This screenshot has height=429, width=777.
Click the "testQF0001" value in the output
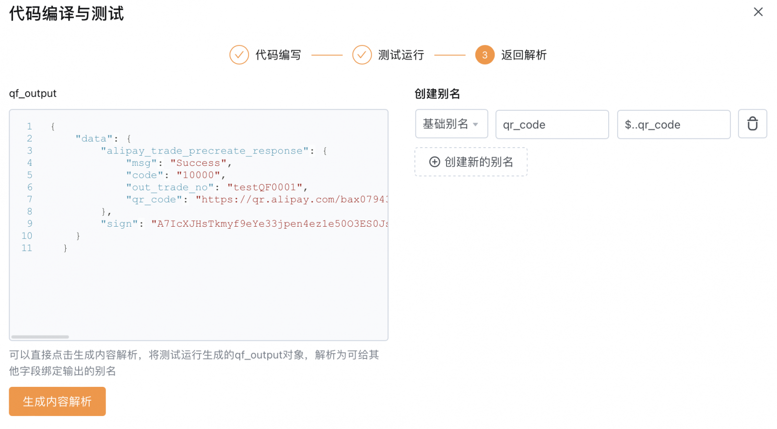(x=265, y=187)
